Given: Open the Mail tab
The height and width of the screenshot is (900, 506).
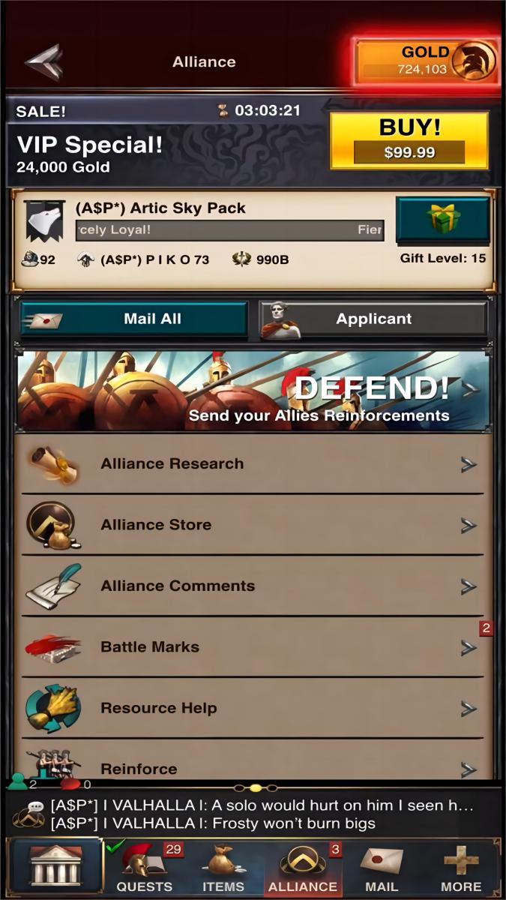Looking at the screenshot, I should (382, 868).
